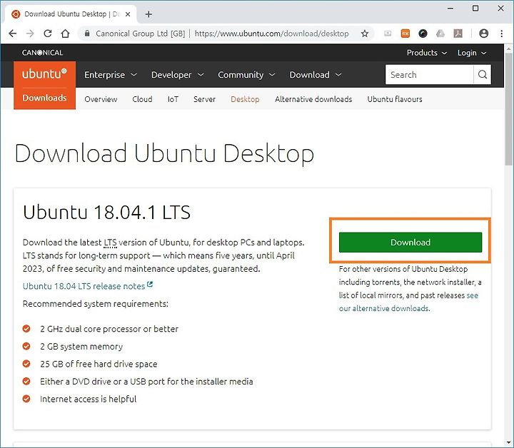Click the page vertical scrollbar thumb
This screenshot has height=448, width=514.
(508, 109)
